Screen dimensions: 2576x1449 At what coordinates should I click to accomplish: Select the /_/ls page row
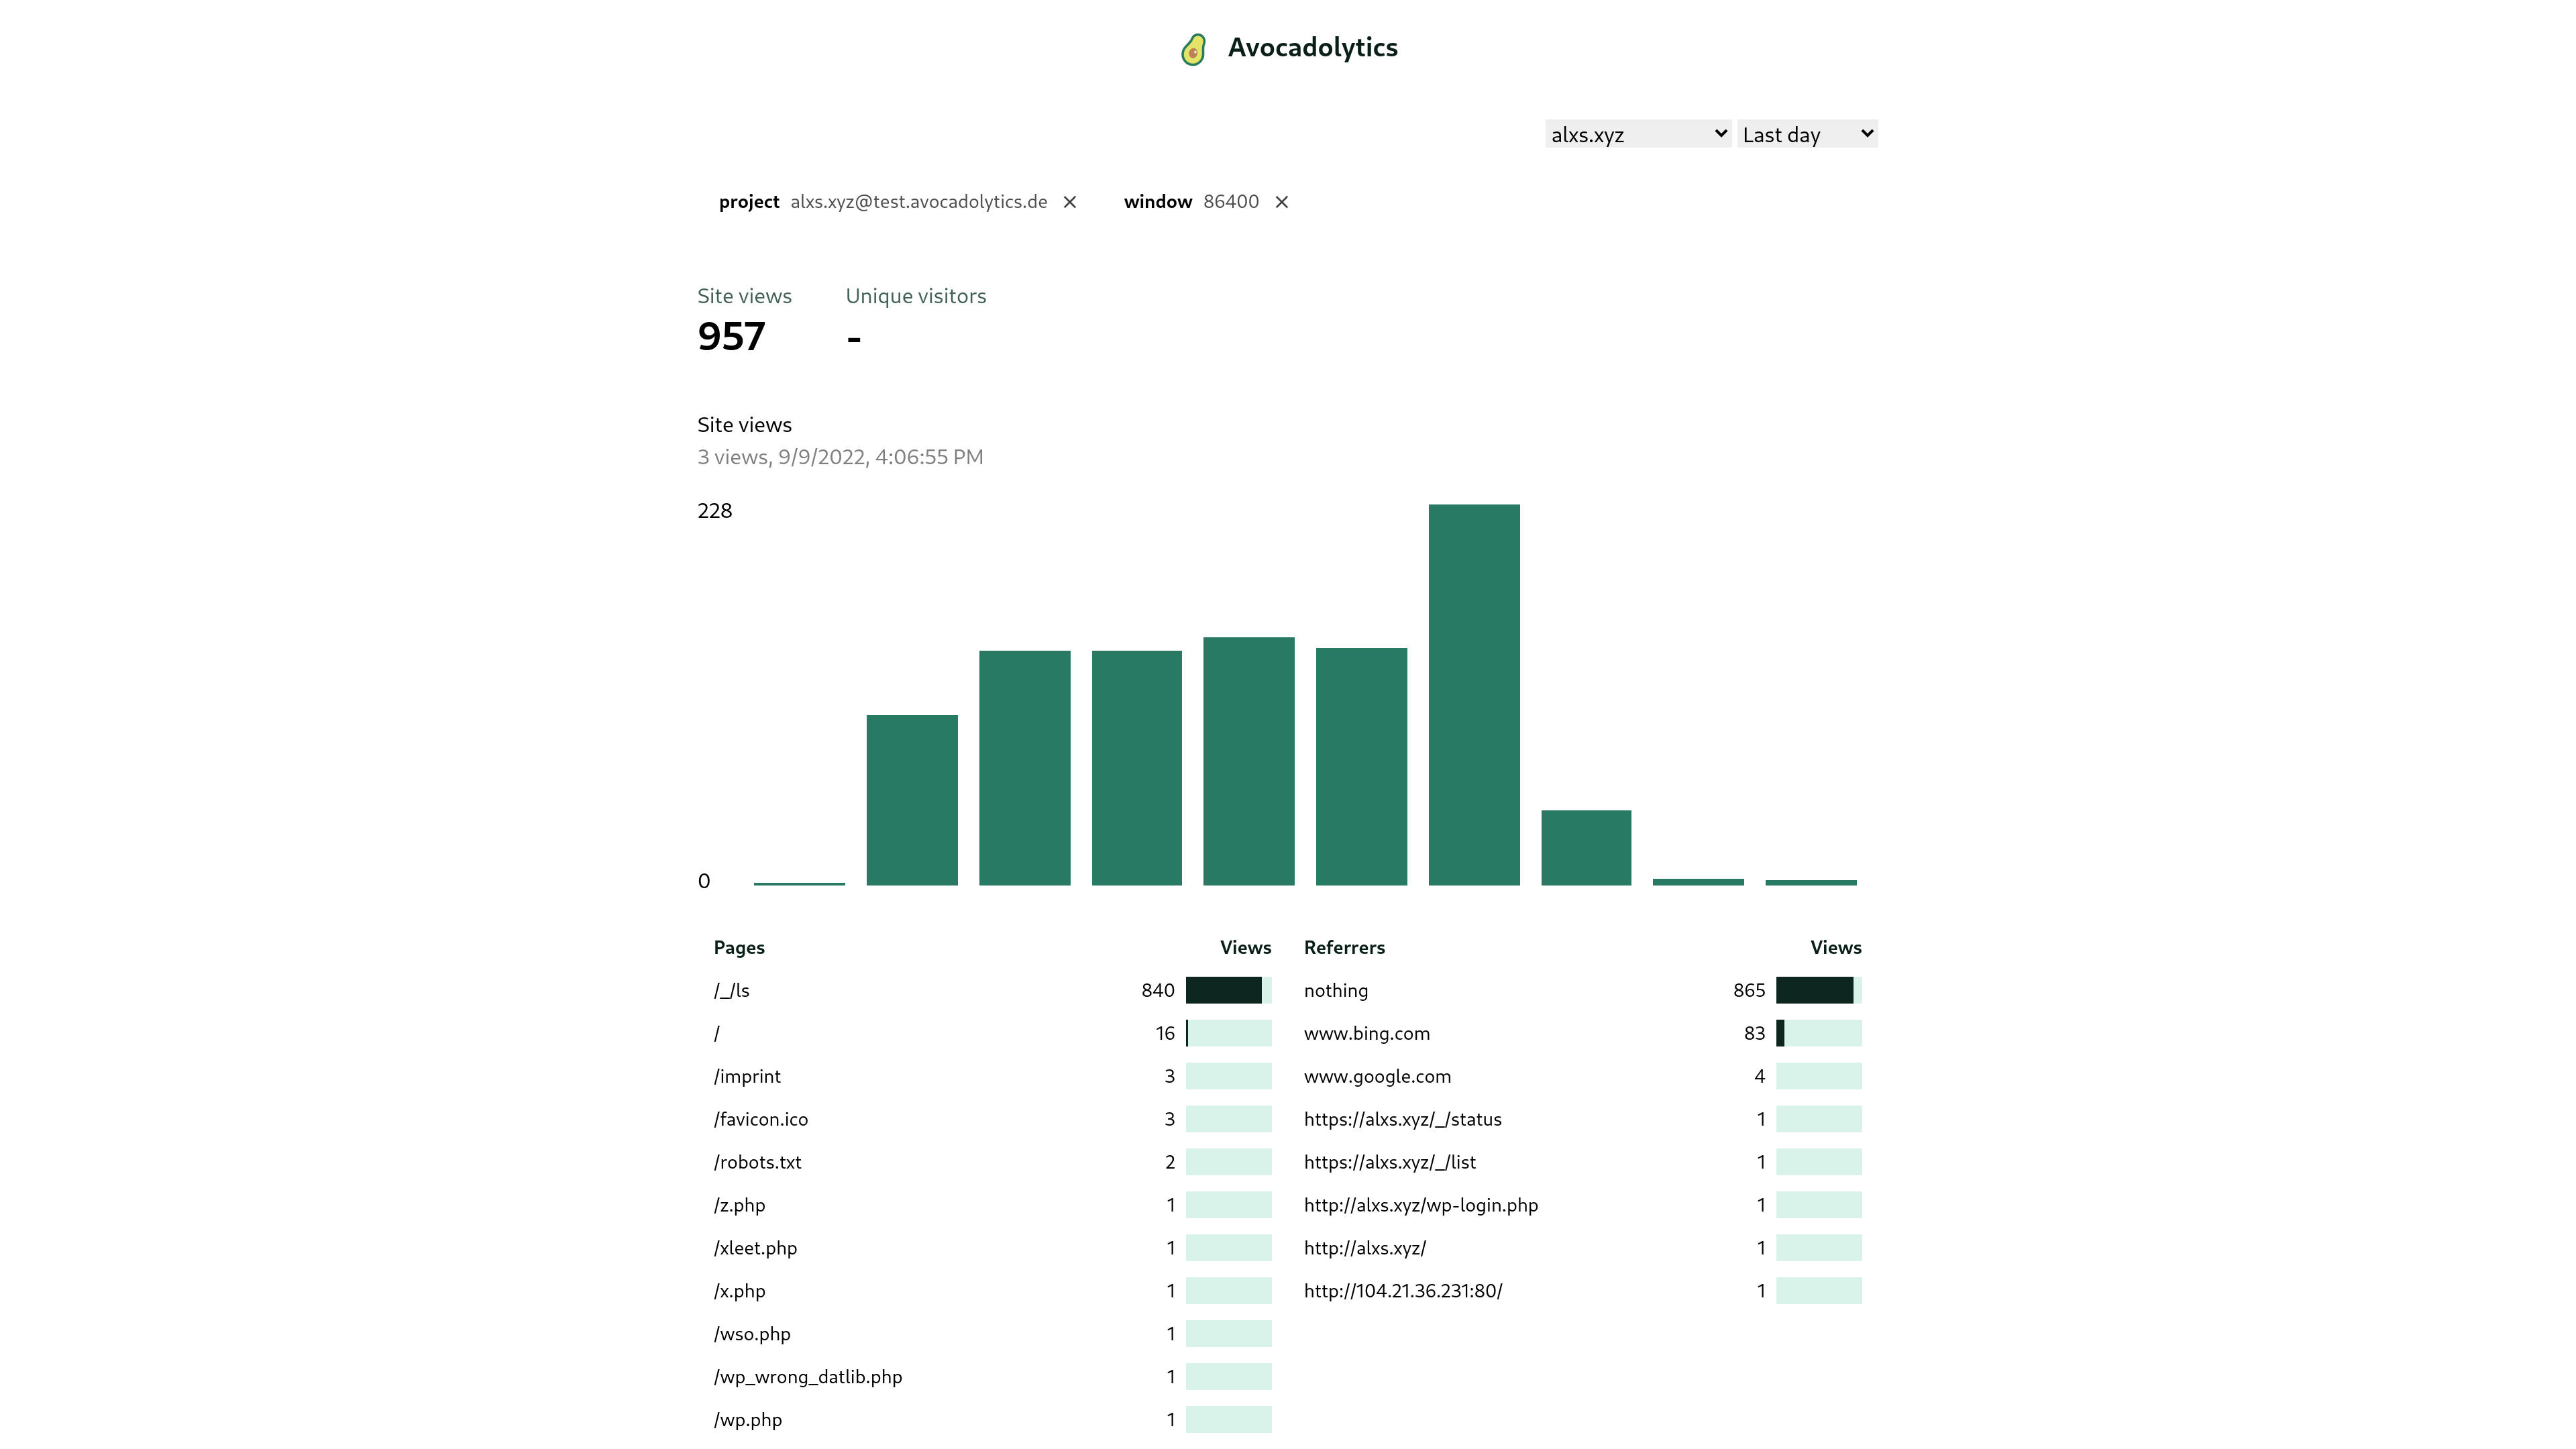[732, 991]
